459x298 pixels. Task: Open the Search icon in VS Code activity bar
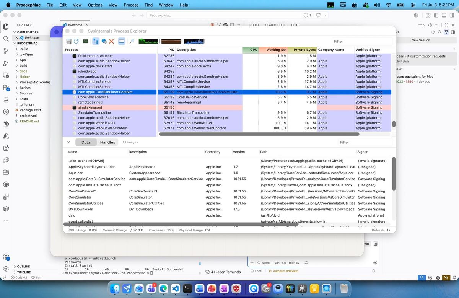pyautogui.click(x=6, y=39)
